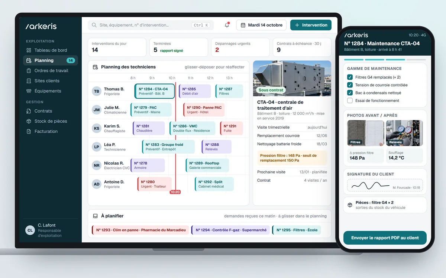
Task: Uncheck Bac à condensats nettoyé checkbox
Action: click(x=350, y=93)
